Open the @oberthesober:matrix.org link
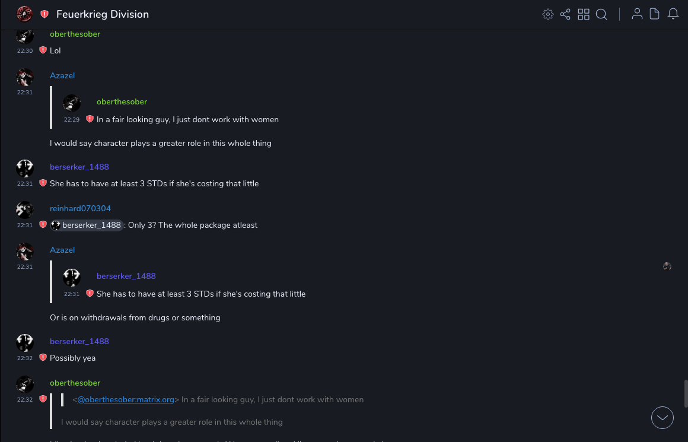This screenshot has height=442, width=688. [126, 400]
